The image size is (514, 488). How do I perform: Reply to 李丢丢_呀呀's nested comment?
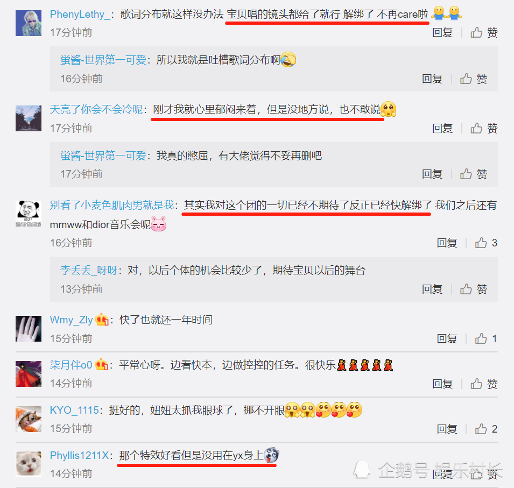pyautogui.click(x=432, y=289)
